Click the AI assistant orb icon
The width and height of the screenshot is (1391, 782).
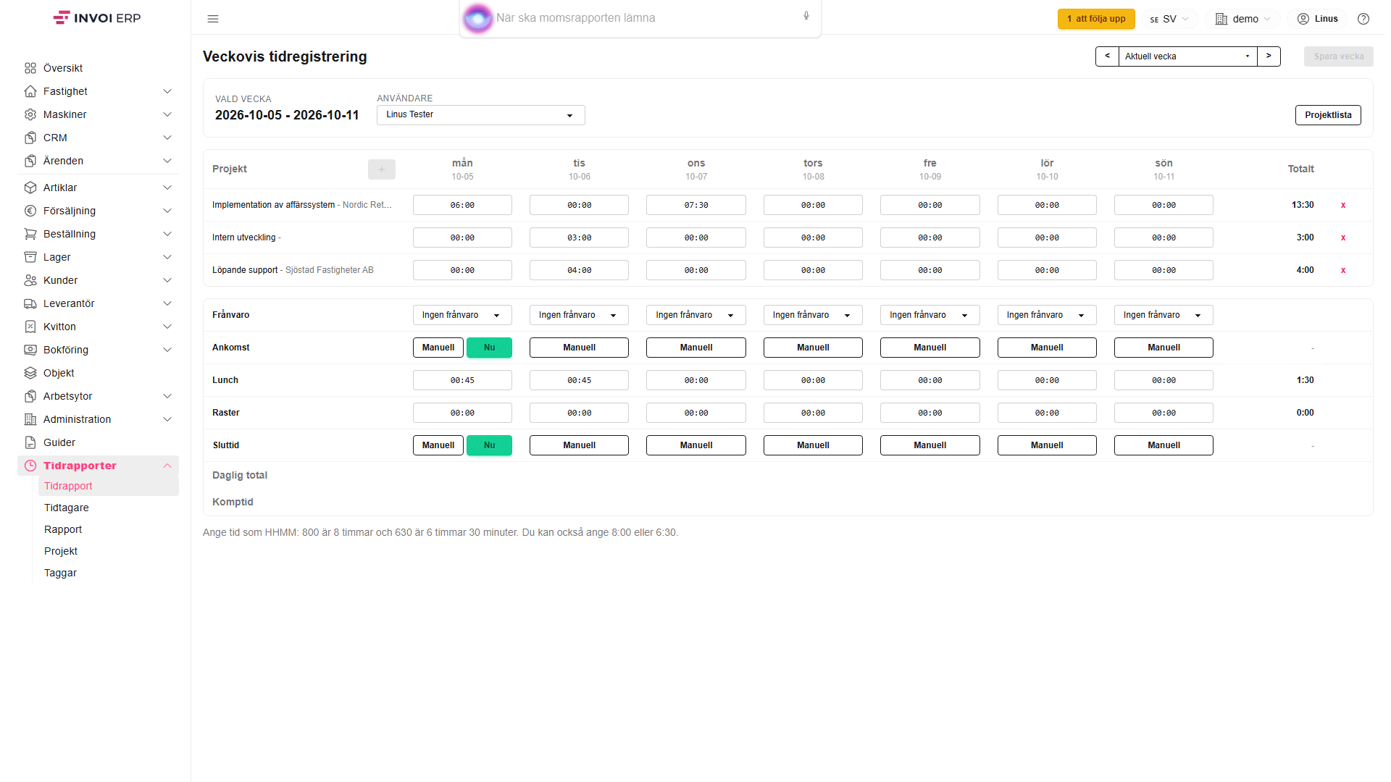pyautogui.click(x=478, y=18)
